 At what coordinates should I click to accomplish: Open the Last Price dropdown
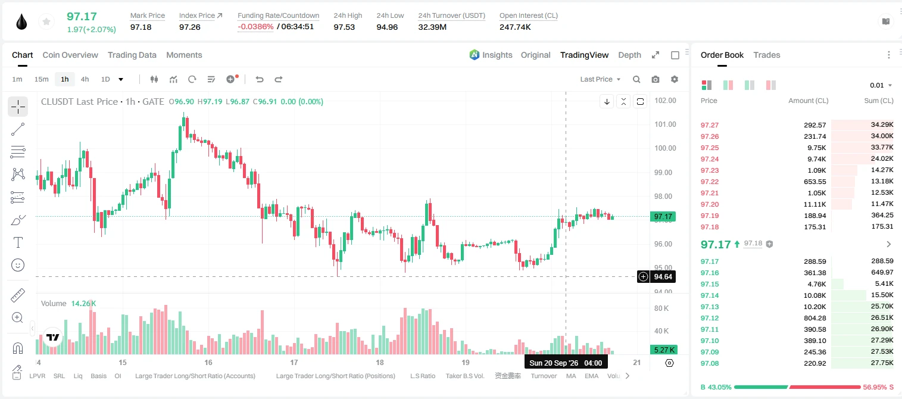[x=600, y=79]
